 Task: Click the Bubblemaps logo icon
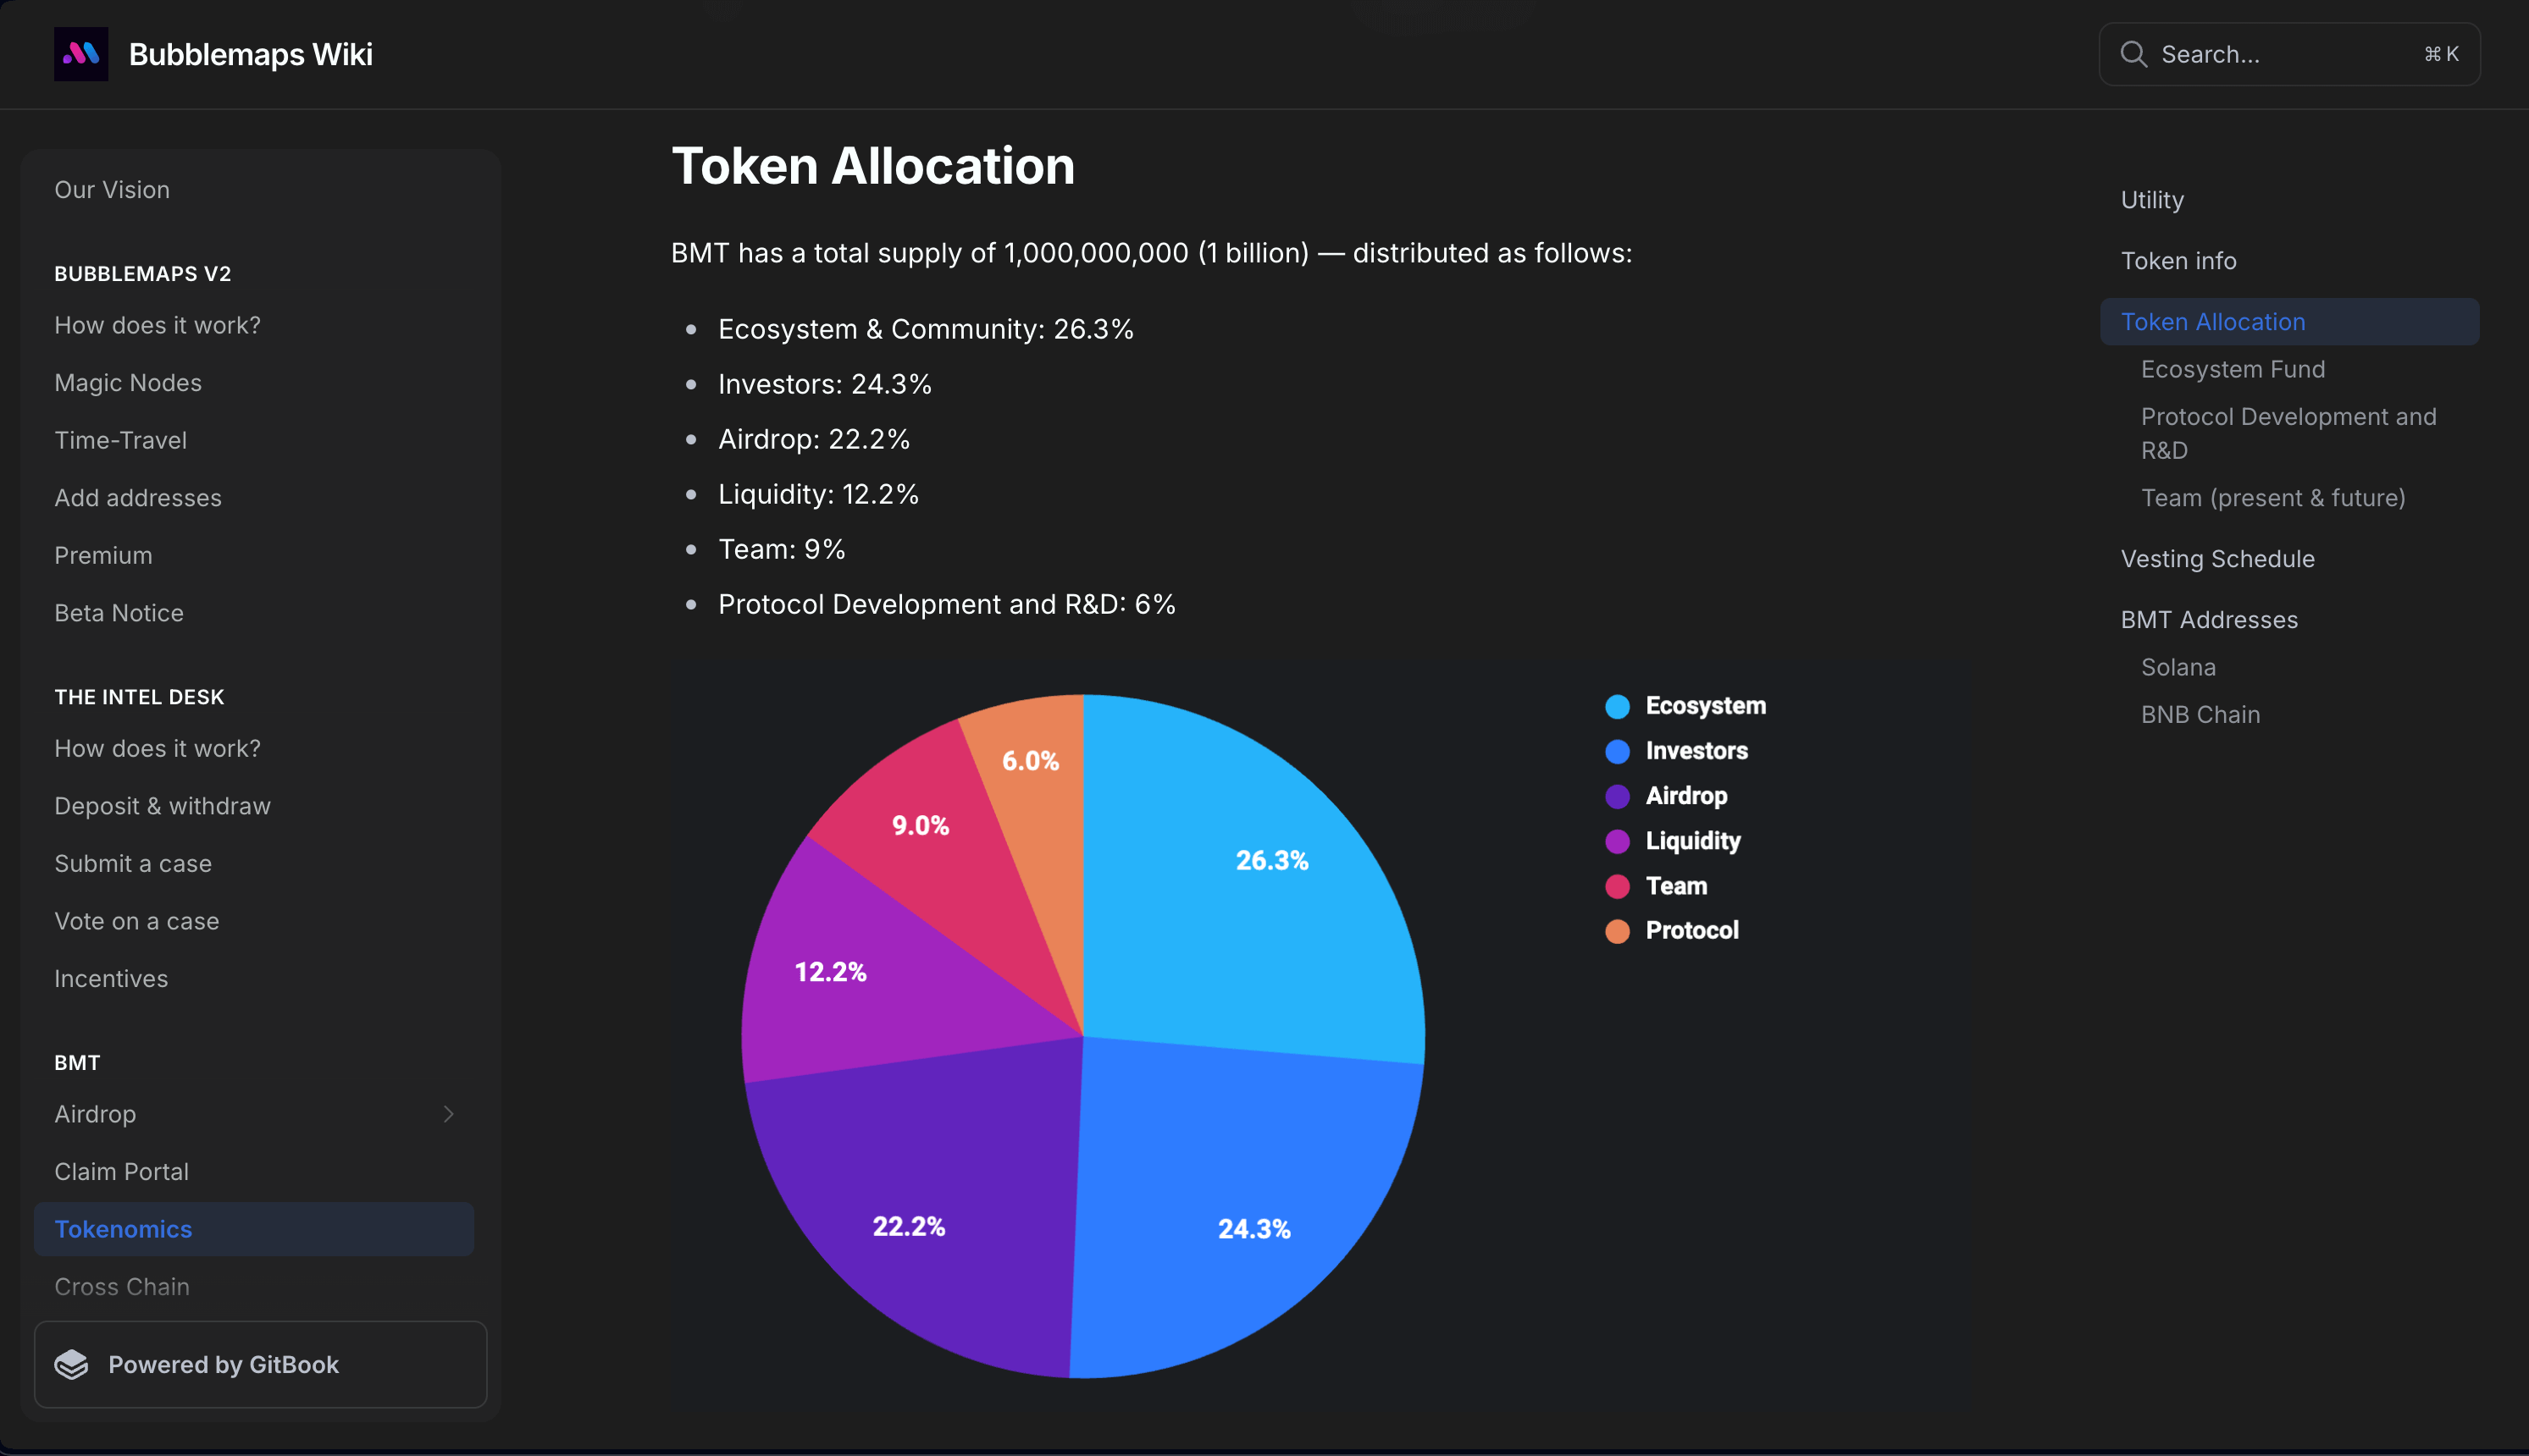81,52
